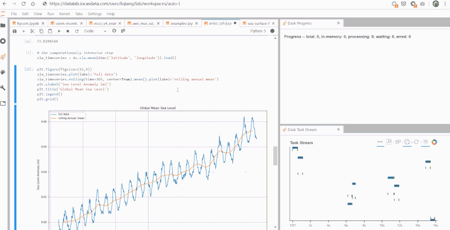Switch to the sea-surface notebook tab

[258, 23]
